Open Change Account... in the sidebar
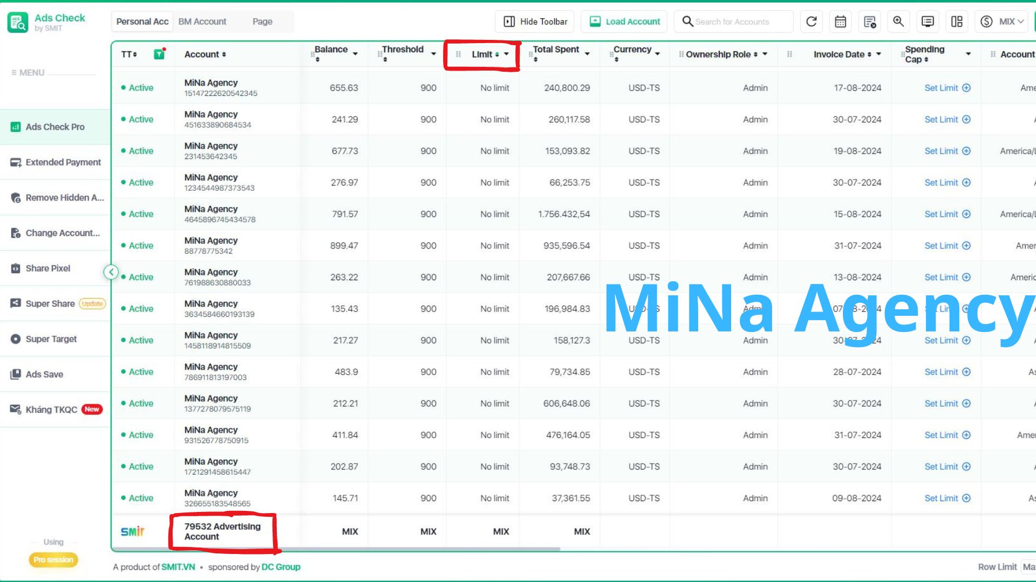 55,233
